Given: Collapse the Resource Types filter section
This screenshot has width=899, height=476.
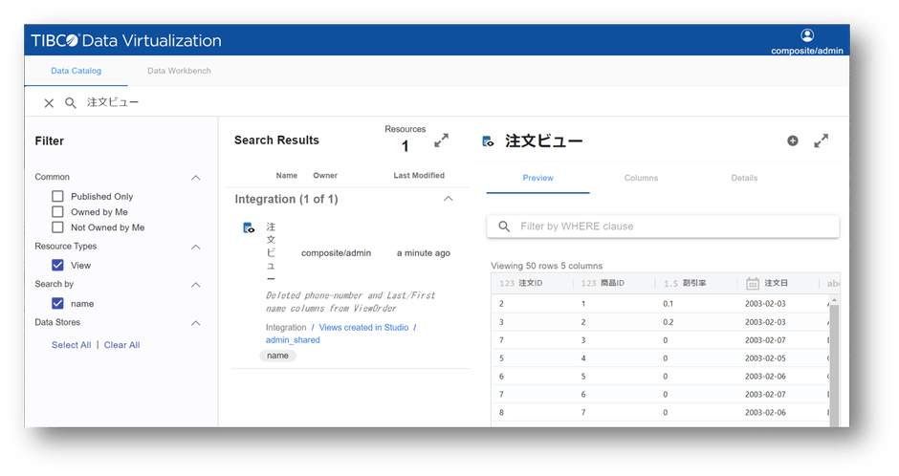Looking at the screenshot, I should tap(196, 248).
